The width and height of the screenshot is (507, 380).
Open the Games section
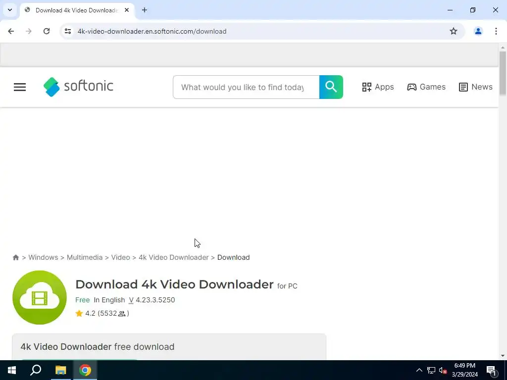point(426,87)
